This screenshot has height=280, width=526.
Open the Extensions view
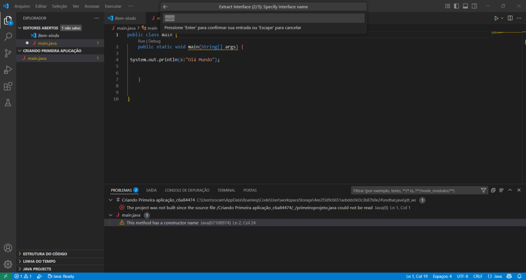[8, 86]
